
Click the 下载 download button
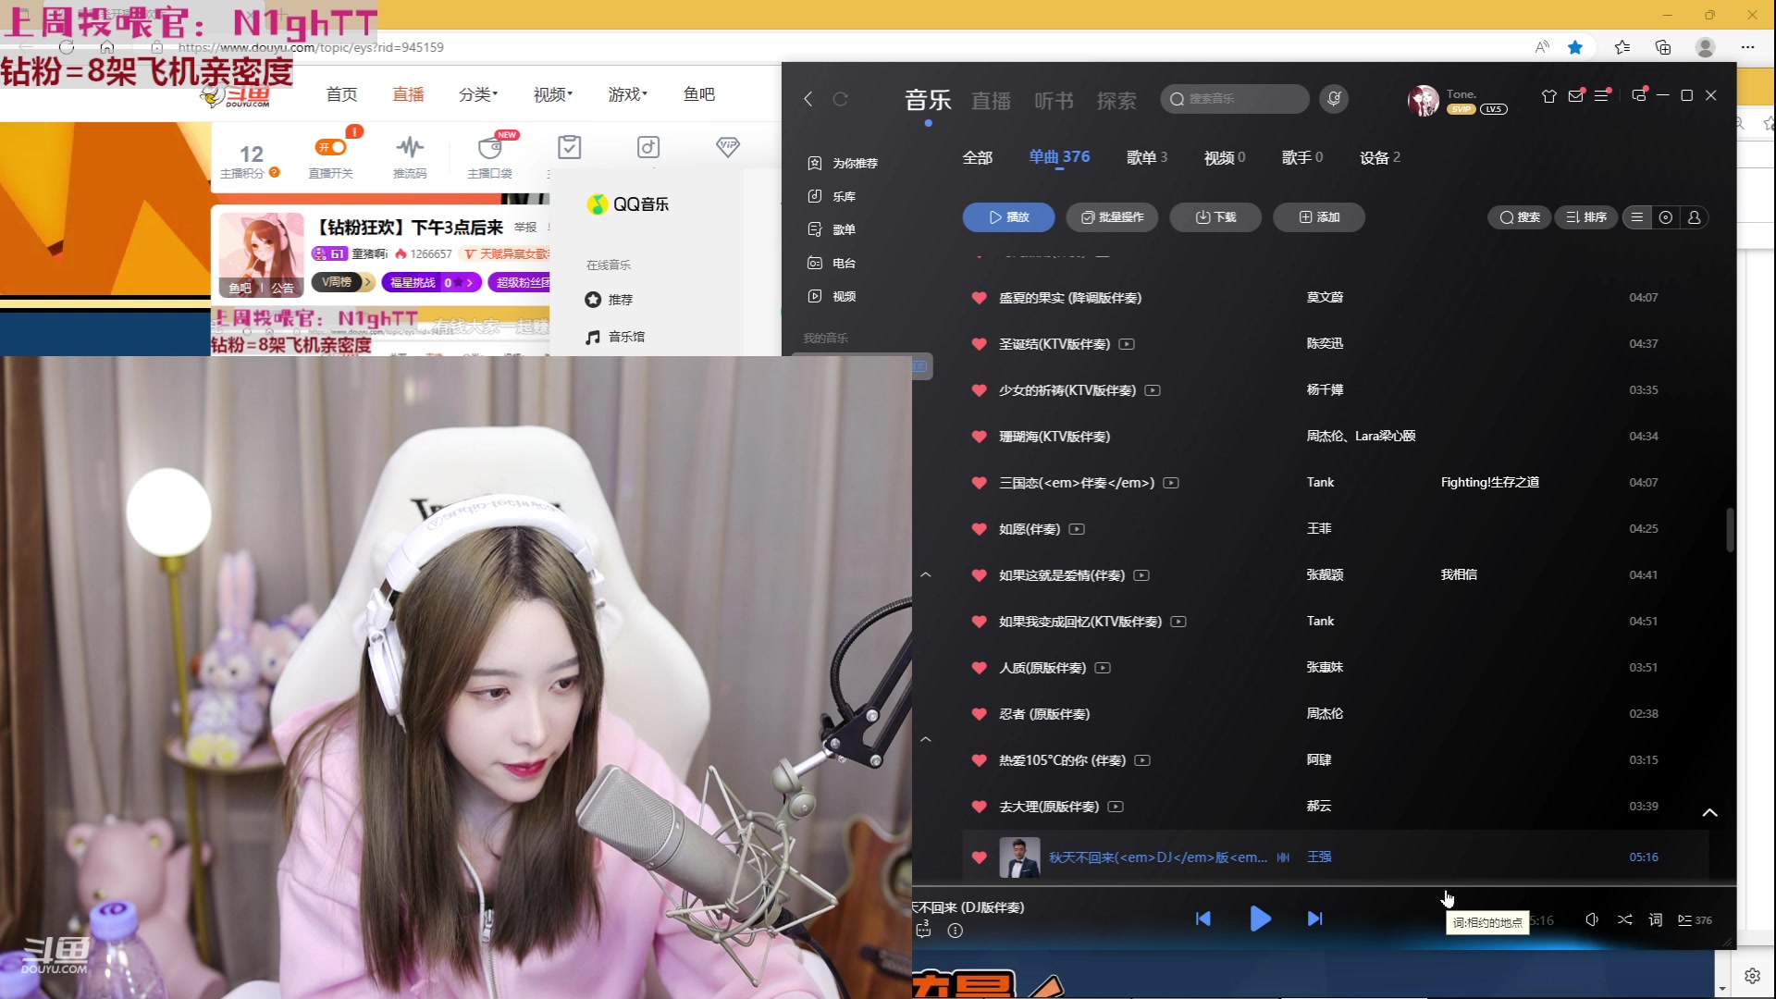[1215, 217]
